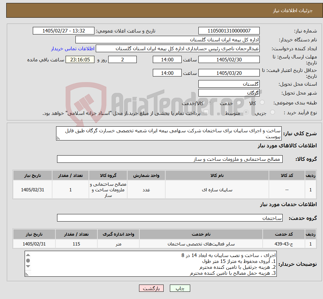Image resolution: width=323 pixels, height=299 pixels.
Task: Click the چاپ print button
Action: click(180, 288)
